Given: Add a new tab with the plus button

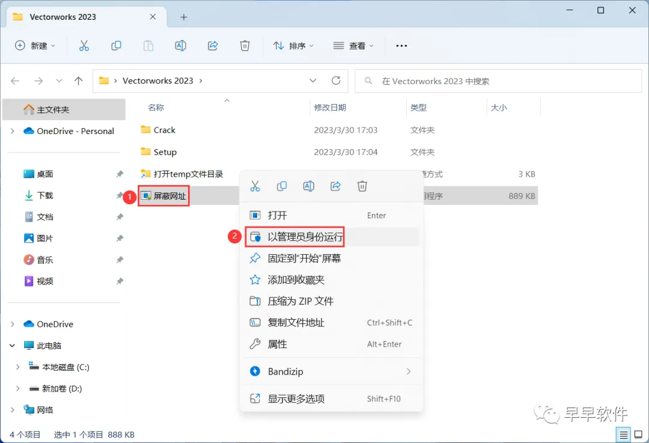Looking at the screenshot, I should [x=184, y=17].
